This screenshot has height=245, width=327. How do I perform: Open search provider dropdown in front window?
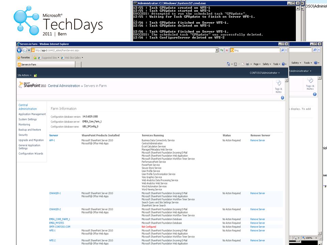286,50
